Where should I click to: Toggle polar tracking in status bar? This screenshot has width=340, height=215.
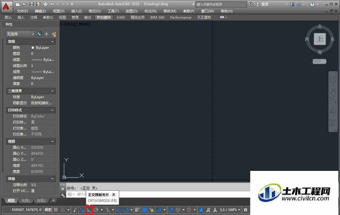pos(96,210)
